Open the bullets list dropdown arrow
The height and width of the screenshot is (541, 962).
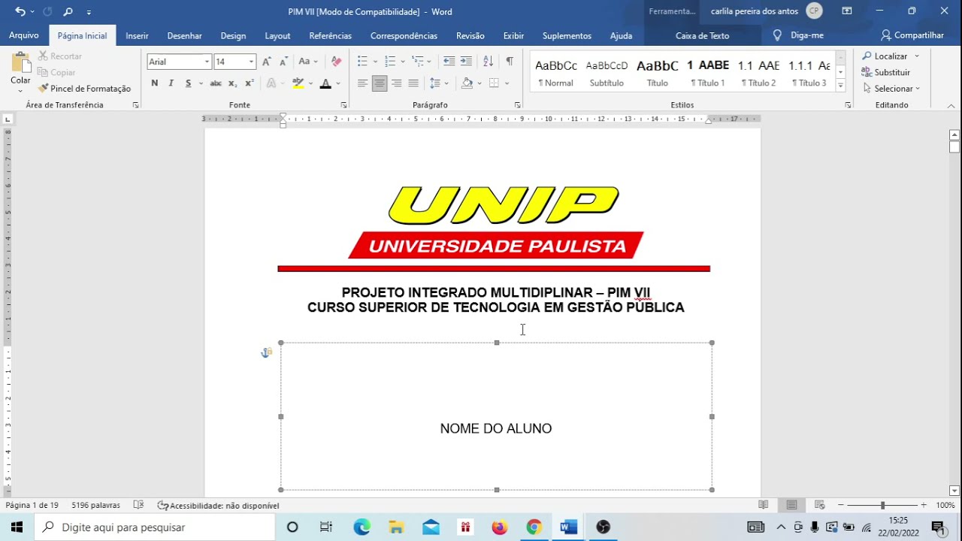pyautogui.click(x=374, y=62)
